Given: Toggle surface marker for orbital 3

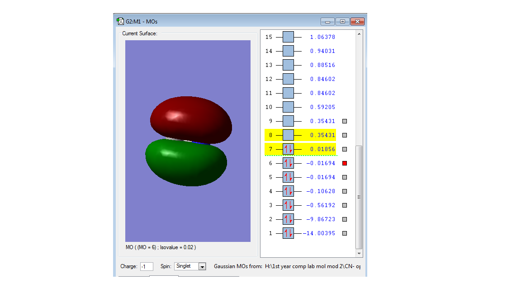Looking at the screenshot, I should pos(345,205).
